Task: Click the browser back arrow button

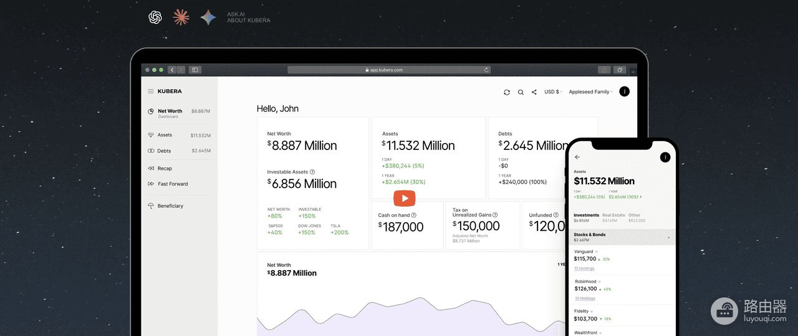Action: click(171, 70)
